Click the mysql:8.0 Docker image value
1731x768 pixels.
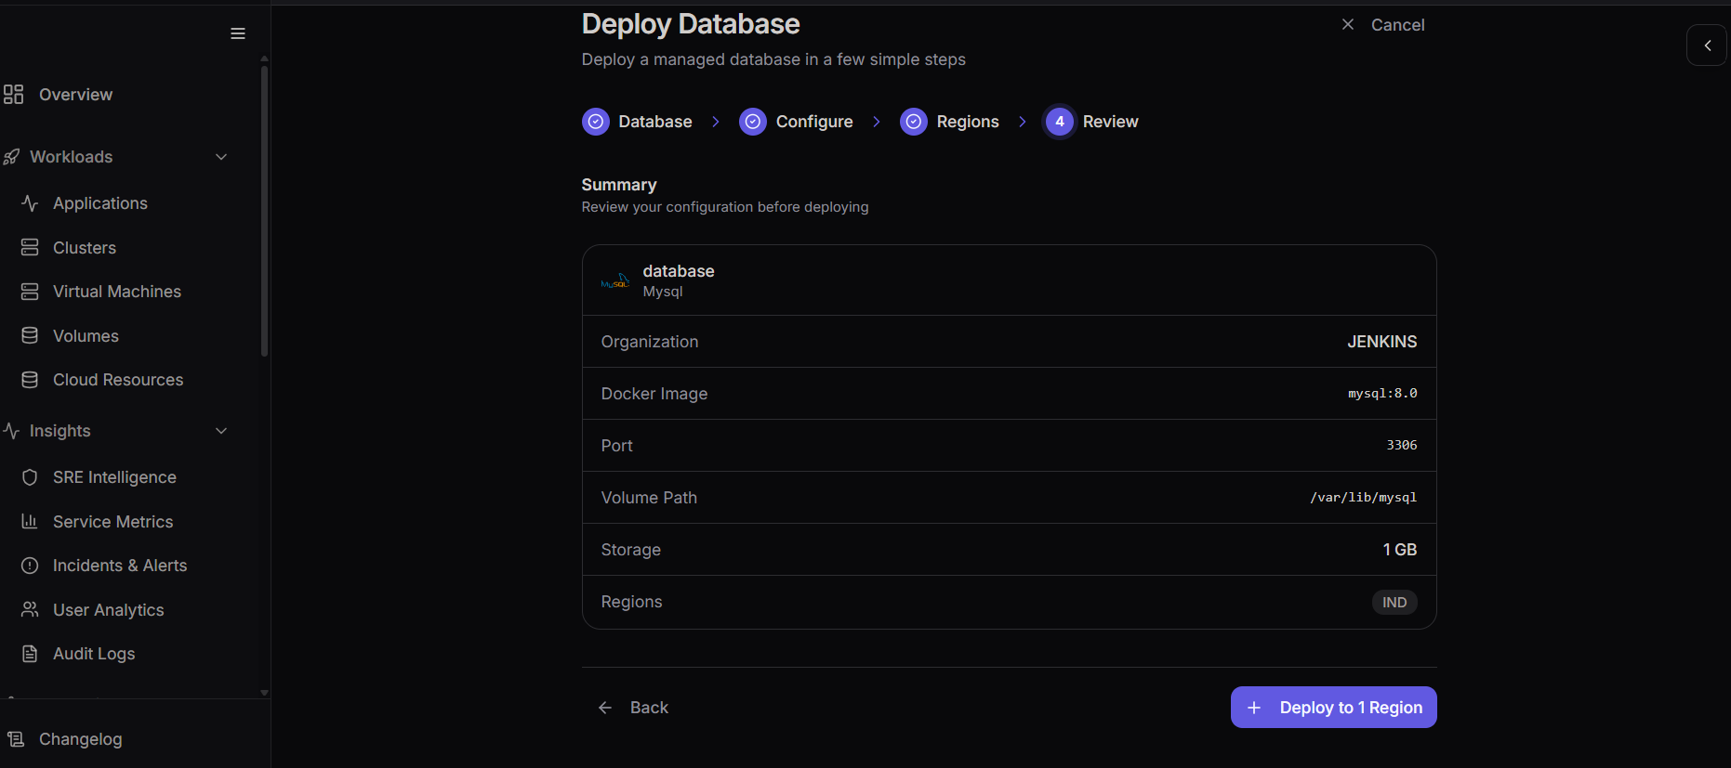click(1382, 394)
